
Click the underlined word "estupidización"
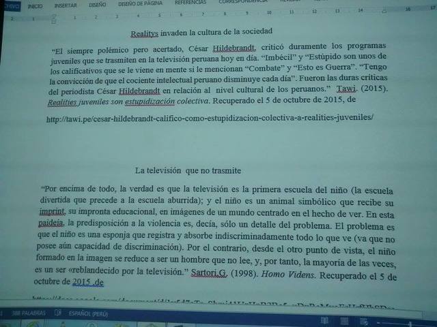[150, 102]
